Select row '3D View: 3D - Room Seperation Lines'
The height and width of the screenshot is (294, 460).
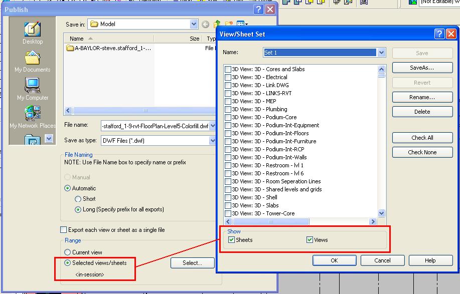pyautogui.click(x=300, y=181)
